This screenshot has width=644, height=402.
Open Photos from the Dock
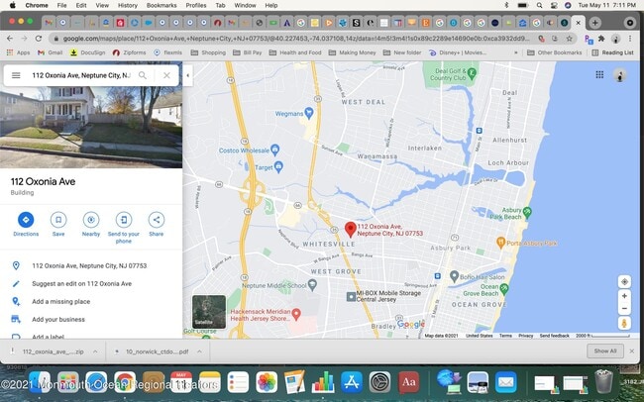[x=267, y=382]
